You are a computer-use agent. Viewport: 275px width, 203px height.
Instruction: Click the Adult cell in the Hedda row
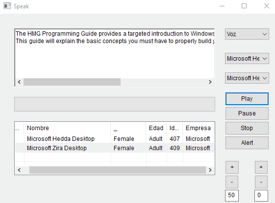[156, 139]
